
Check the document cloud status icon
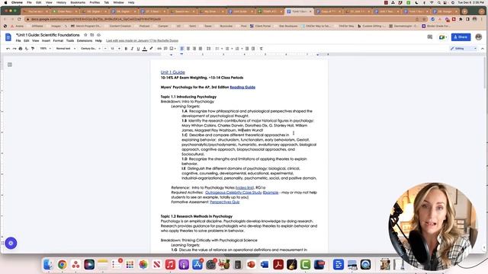[98, 35]
